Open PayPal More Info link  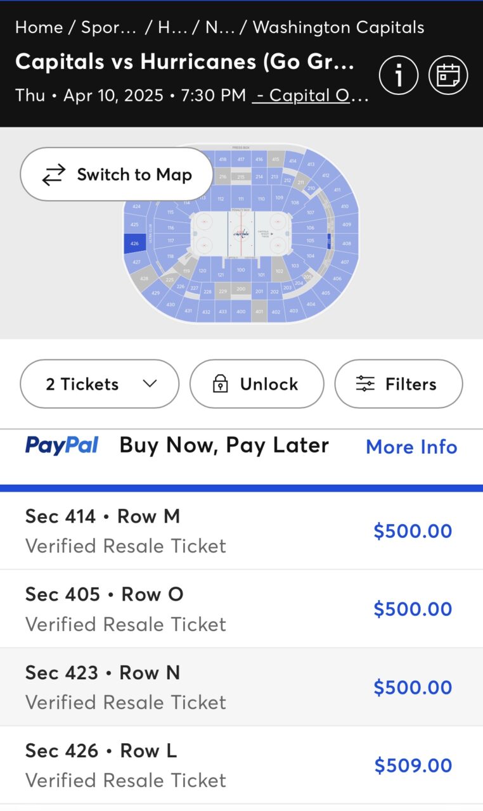pyautogui.click(x=411, y=447)
